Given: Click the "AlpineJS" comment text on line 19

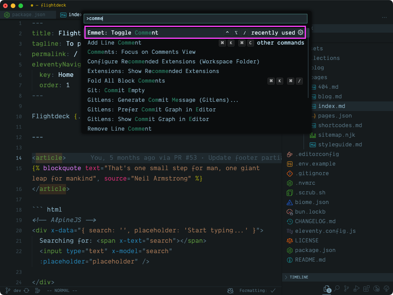Looking at the screenshot, I should (66, 220).
